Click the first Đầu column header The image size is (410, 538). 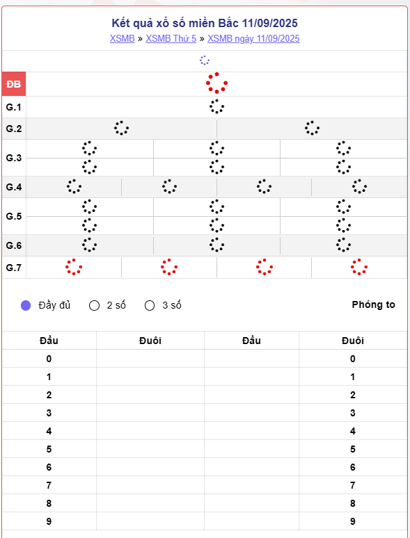coord(49,341)
